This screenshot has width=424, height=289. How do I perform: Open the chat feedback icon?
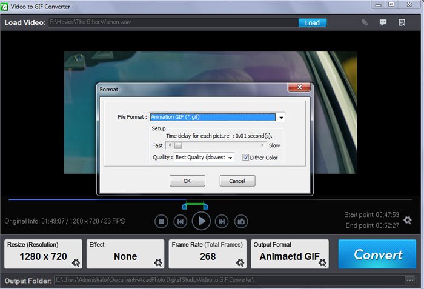coord(383,22)
